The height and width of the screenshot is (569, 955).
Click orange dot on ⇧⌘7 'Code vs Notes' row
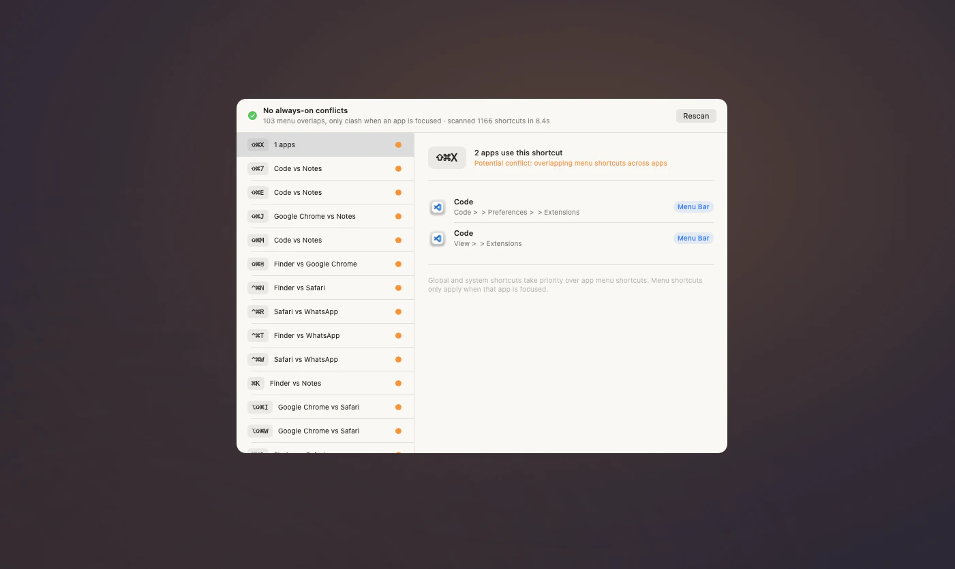[398, 168]
